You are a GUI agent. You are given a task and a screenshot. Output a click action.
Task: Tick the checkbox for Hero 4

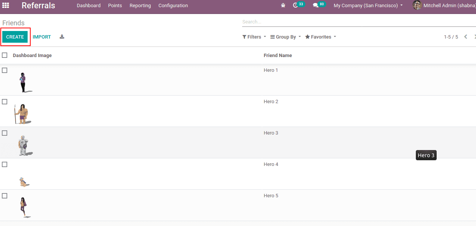(x=5, y=164)
